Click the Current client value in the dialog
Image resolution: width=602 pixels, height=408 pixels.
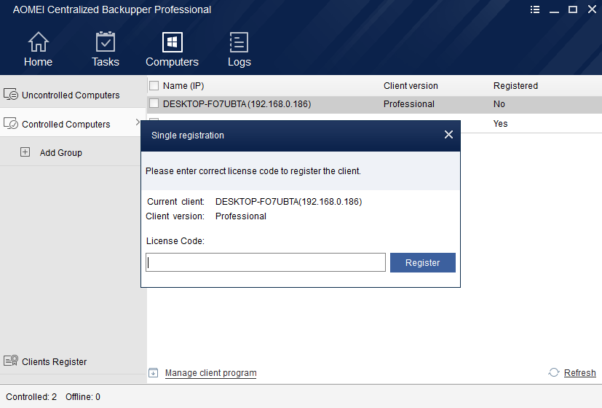click(289, 202)
